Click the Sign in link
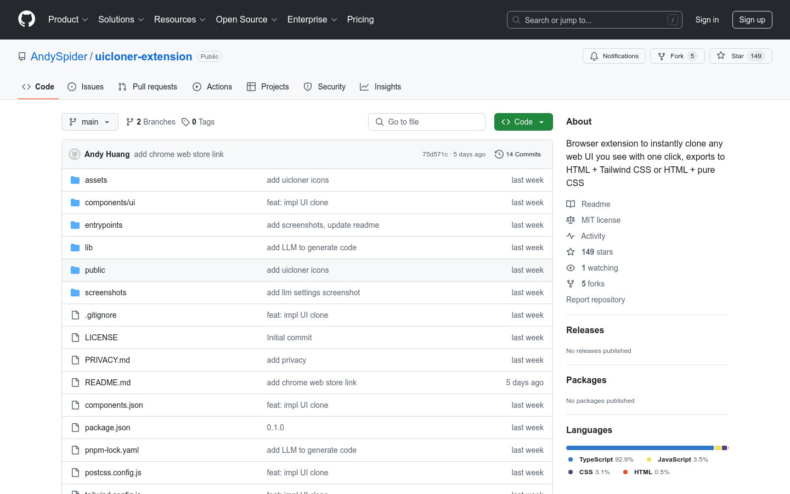790x494 pixels. click(707, 20)
